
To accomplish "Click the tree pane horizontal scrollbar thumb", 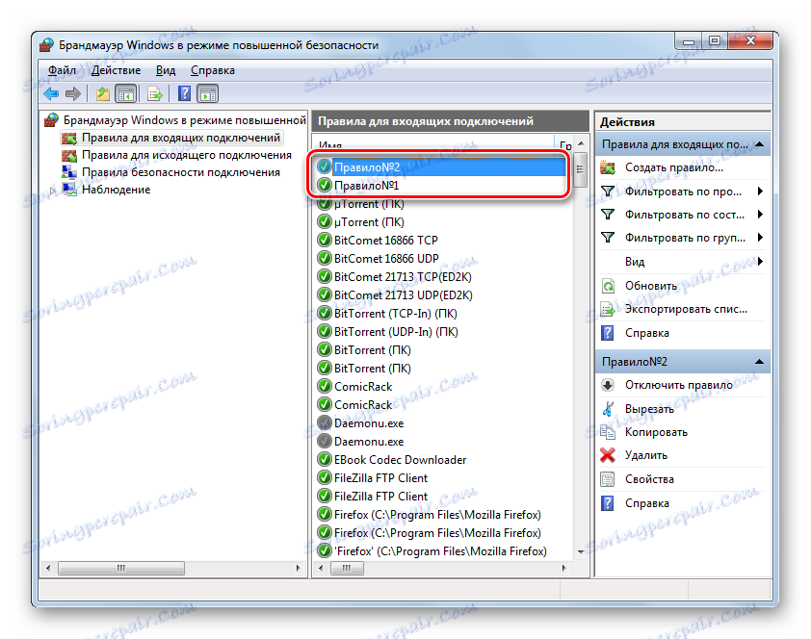I will (x=121, y=568).
